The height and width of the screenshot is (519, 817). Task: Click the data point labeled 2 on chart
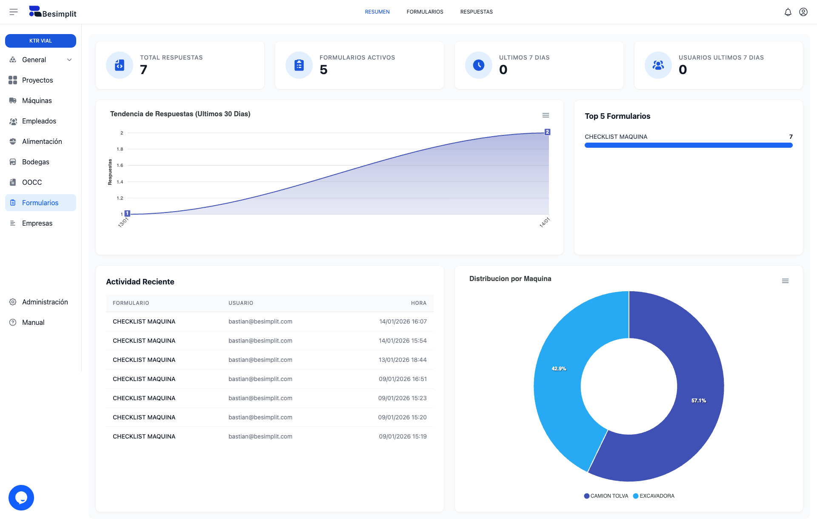[x=547, y=132]
